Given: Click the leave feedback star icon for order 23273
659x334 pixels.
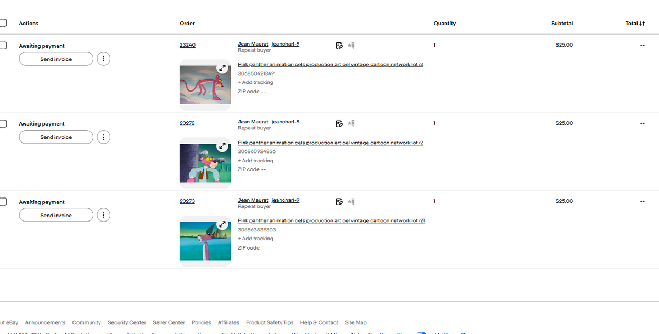Looking at the screenshot, I should (x=352, y=202).
